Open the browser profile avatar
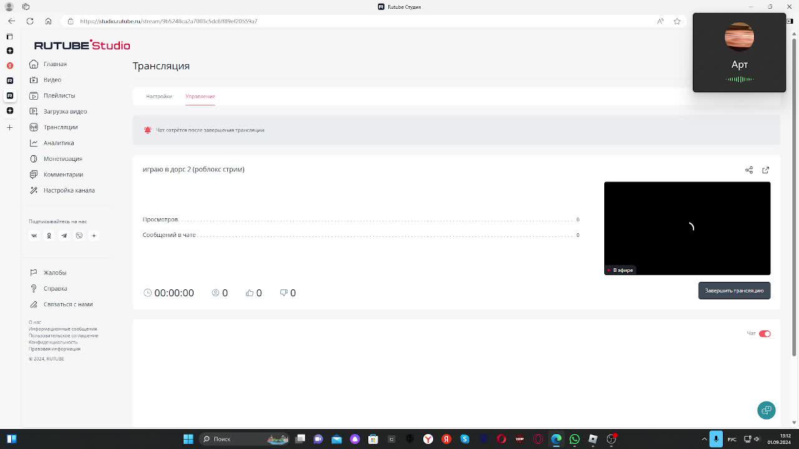The height and width of the screenshot is (449, 799). (x=9, y=6)
